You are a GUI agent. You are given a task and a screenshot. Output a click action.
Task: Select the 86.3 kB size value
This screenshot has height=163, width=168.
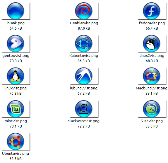click(84, 61)
